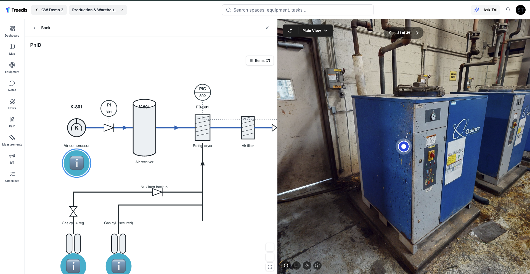Expand the Main View dropdown
This screenshot has width=530, height=274.
tap(315, 31)
